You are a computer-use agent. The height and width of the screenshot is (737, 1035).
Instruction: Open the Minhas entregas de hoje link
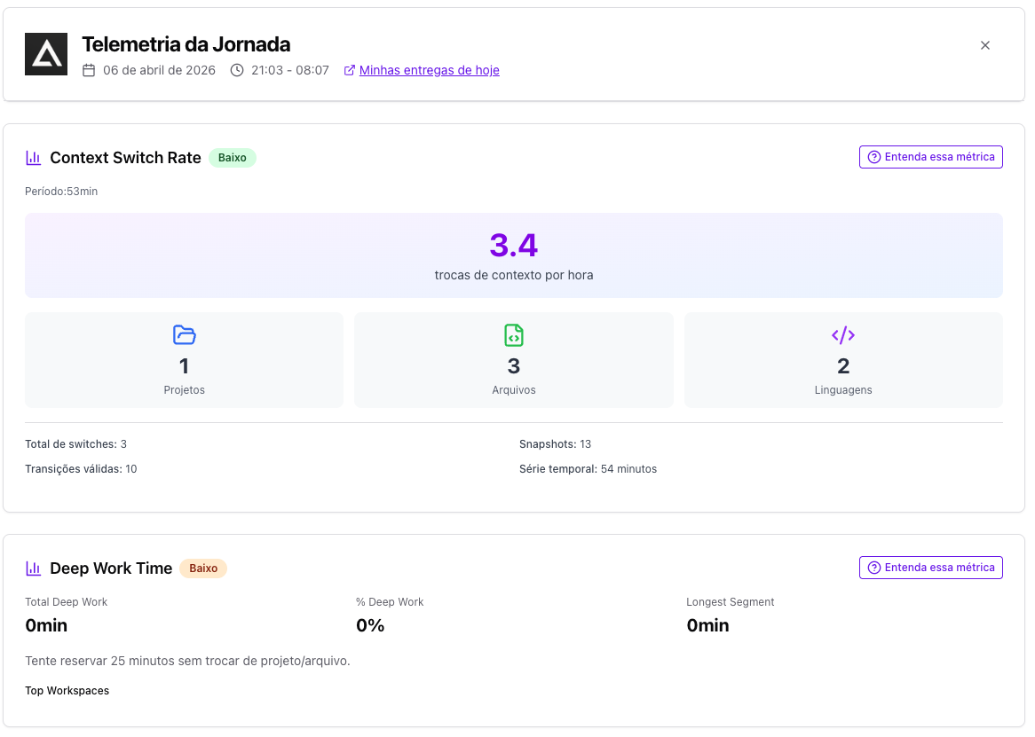pos(429,70)
